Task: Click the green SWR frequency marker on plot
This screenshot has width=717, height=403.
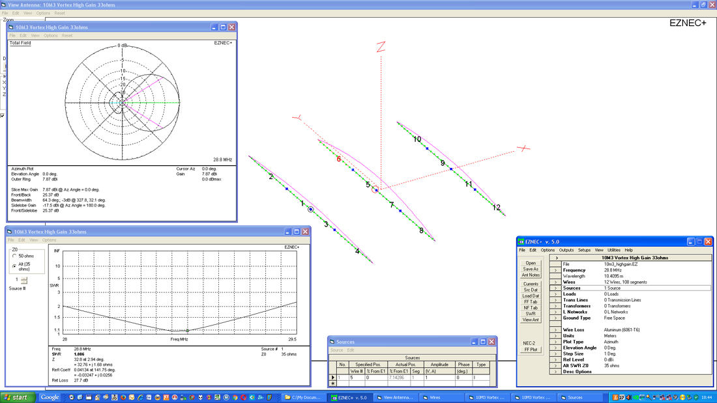Action: (187, 331)
